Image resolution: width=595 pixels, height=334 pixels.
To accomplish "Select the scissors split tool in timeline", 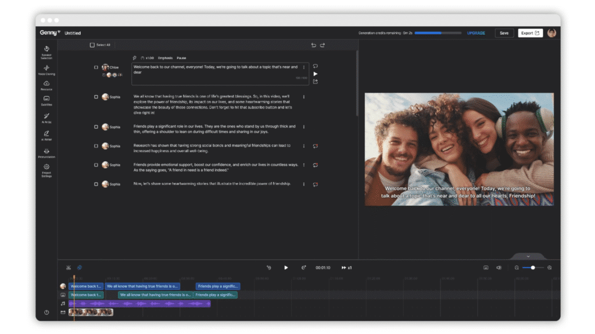I will [x=69, y=267].
